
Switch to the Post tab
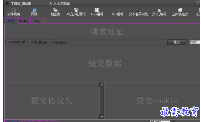11,21
